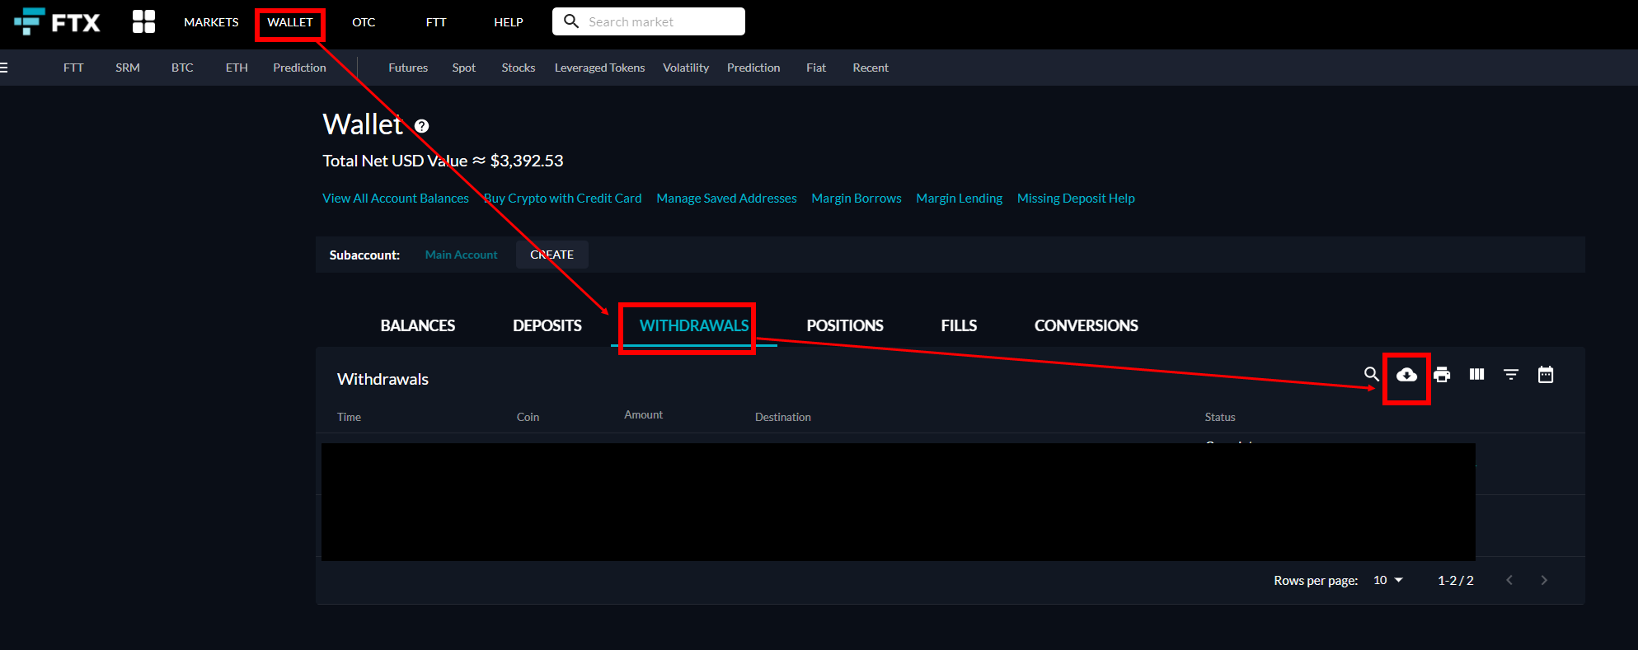Open the Recent markets category
Screen dimensions: 1638x650
(x=871, y=68)
